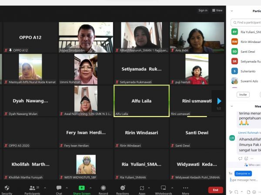Click the chat format pencil icon
This screenshot has height=195, width=261.
tap(231, 192)
